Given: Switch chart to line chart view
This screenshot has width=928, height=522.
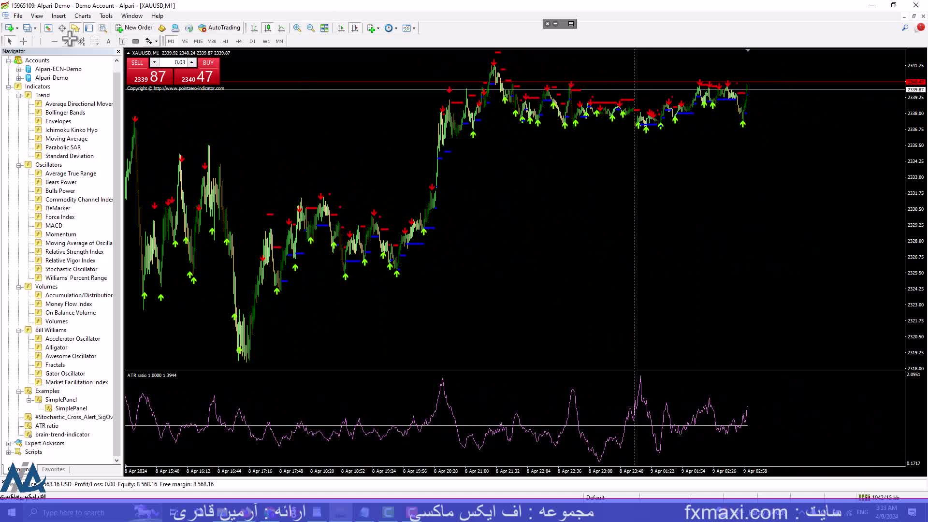Looking at the screenshot, I should (281, 28).
